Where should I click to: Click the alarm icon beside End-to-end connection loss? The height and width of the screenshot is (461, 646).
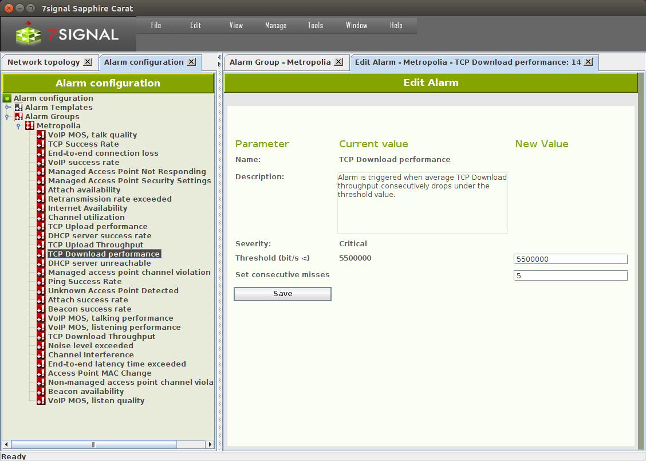(x=41, y=153)
